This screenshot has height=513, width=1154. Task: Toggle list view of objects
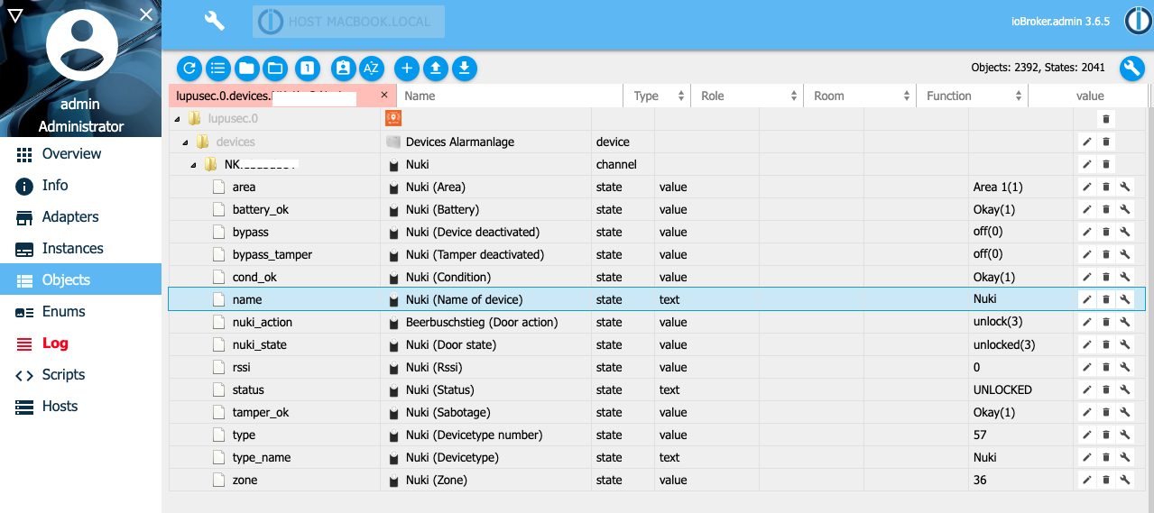(217, 68)
